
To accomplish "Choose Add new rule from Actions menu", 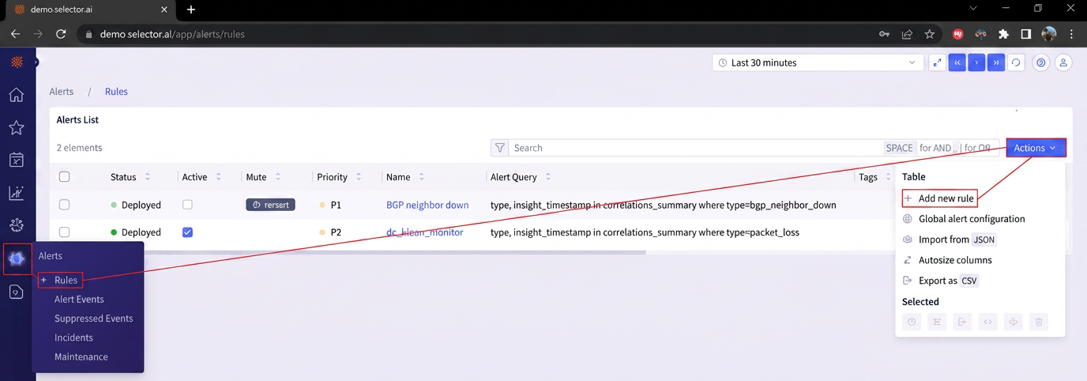I will click(x=939, y=198).
